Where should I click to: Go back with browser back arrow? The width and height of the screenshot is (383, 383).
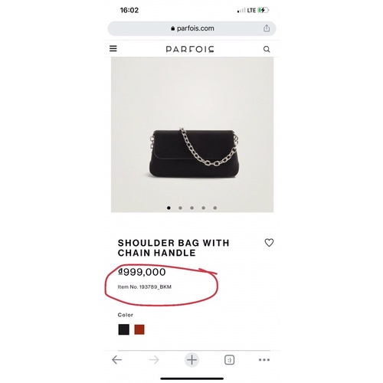pyautogui.click(x=117, y=360)
